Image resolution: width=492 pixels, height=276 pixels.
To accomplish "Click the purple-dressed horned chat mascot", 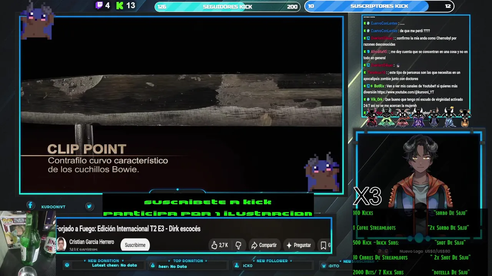I will coord(418,117).
